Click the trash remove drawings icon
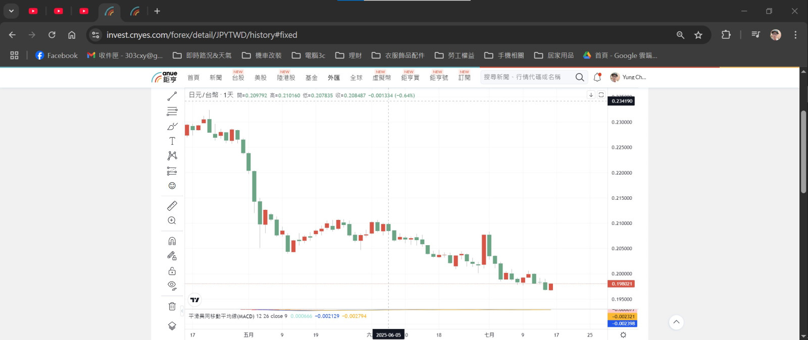Screen dimensions: 808x340 click(172, 306)
